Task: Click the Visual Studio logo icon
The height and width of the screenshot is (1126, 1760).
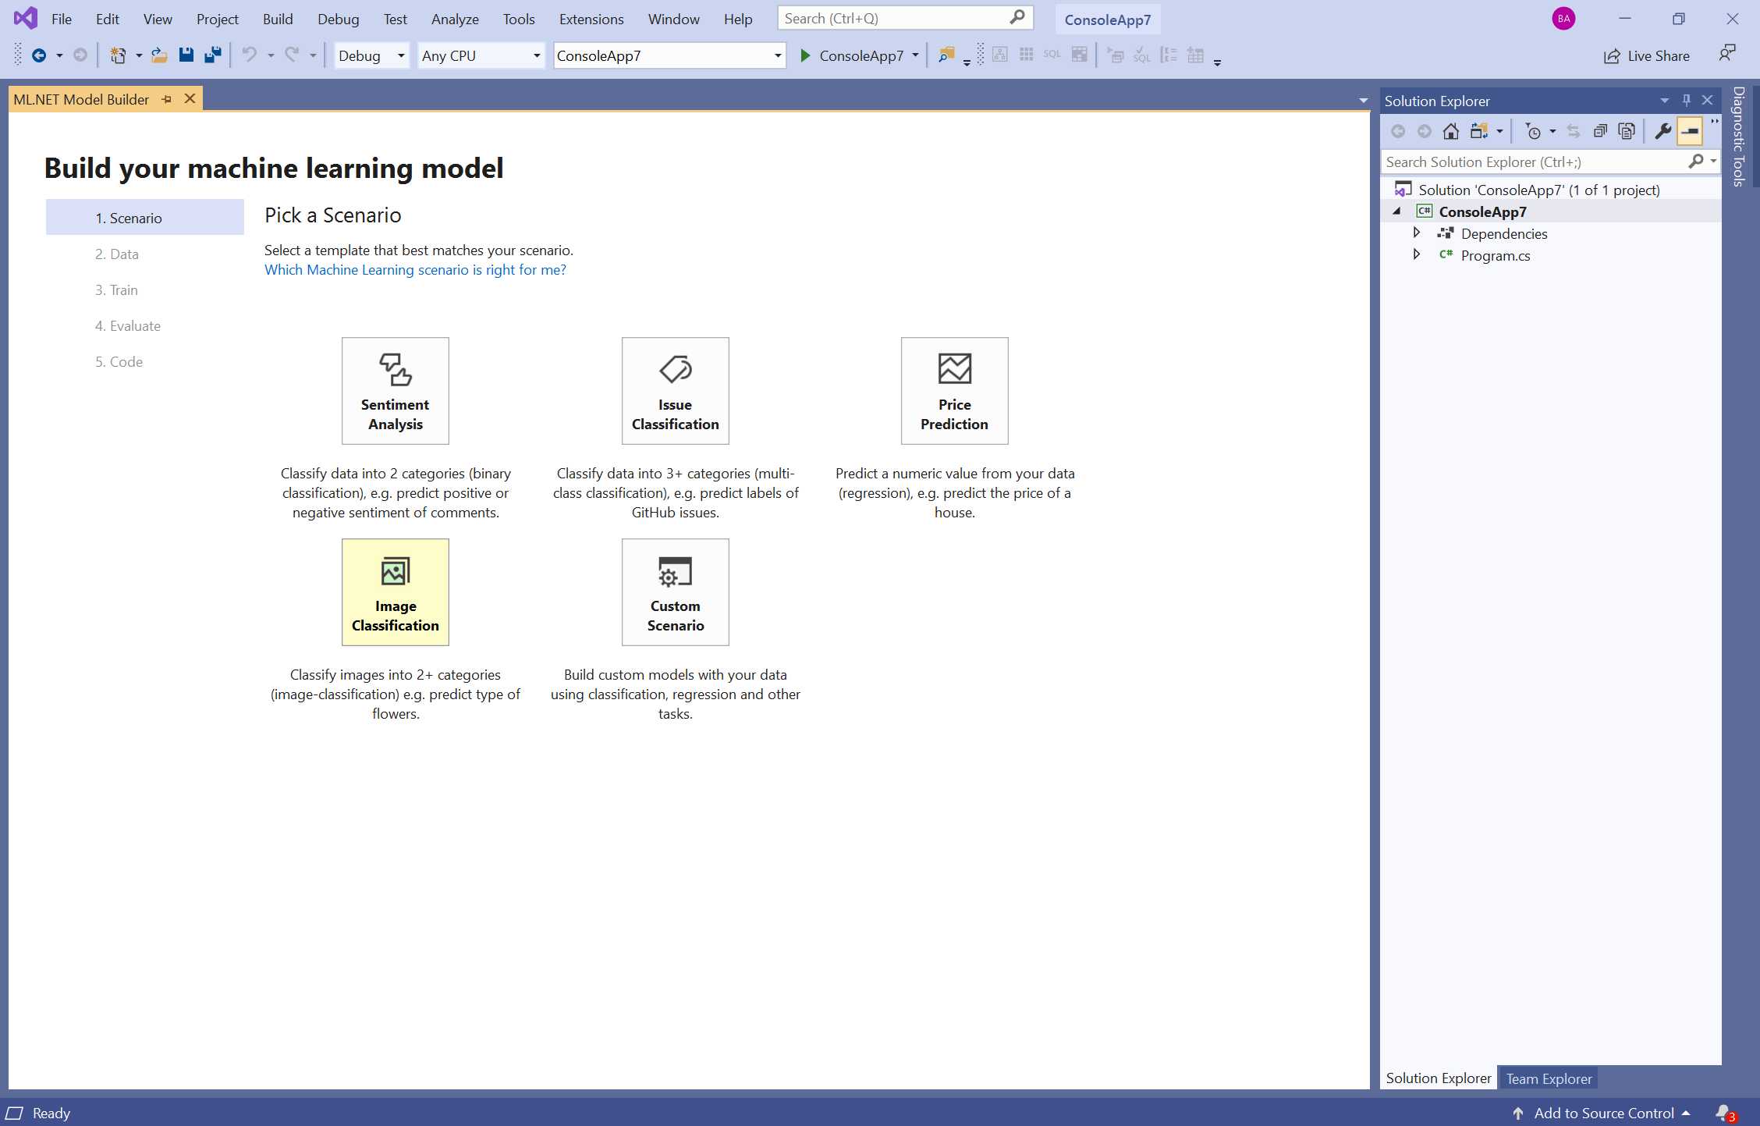Action: pyautogui.click(x=26, y=18)
